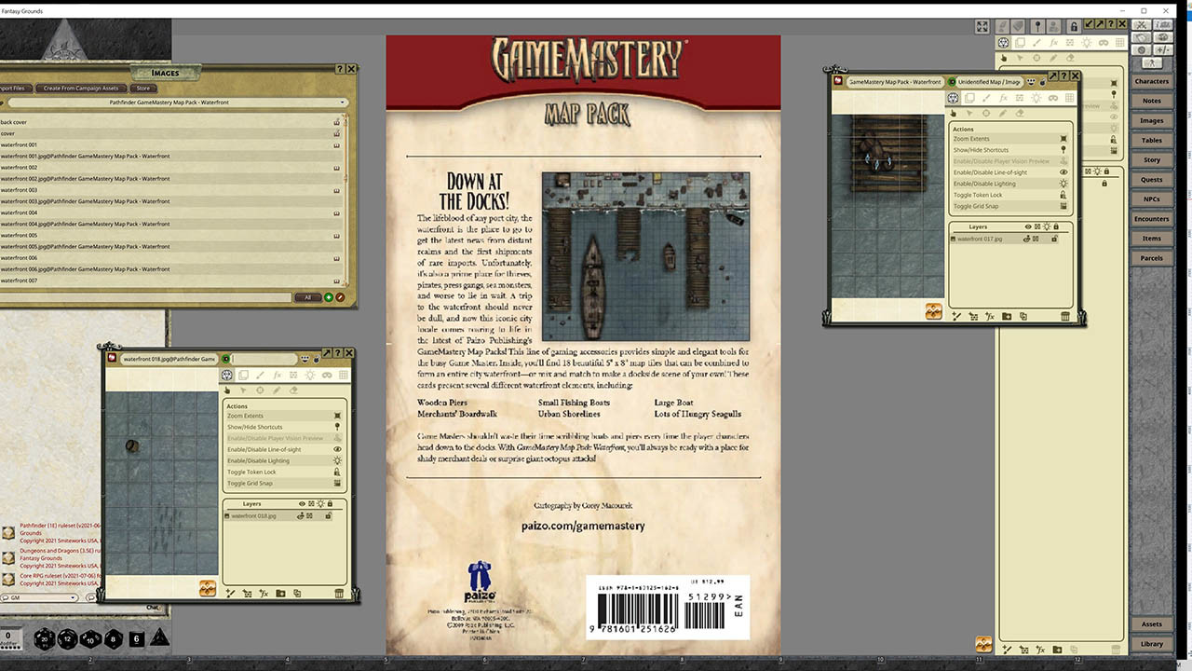Select the Unidentified Map / Image name tab

click(989, 82)
